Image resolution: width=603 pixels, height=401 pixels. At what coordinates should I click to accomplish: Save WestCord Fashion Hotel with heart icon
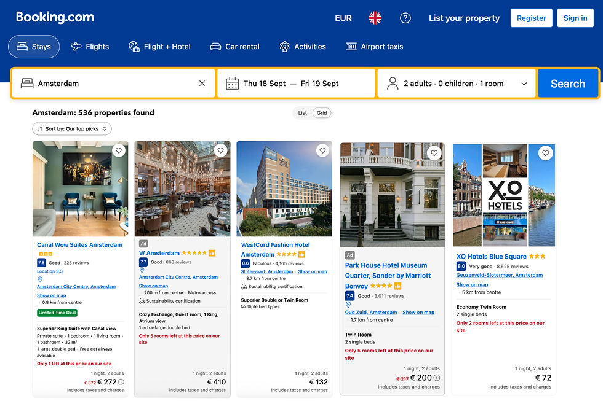click(x=322, y=151)
